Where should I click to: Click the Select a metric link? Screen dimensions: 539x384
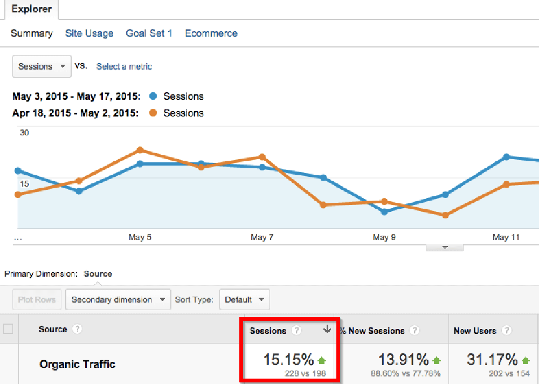(124, 66)
